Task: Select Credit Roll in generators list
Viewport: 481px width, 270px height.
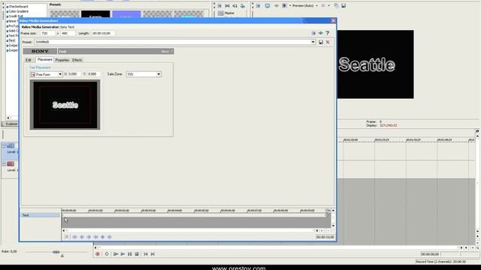Action: click(16, 16)
